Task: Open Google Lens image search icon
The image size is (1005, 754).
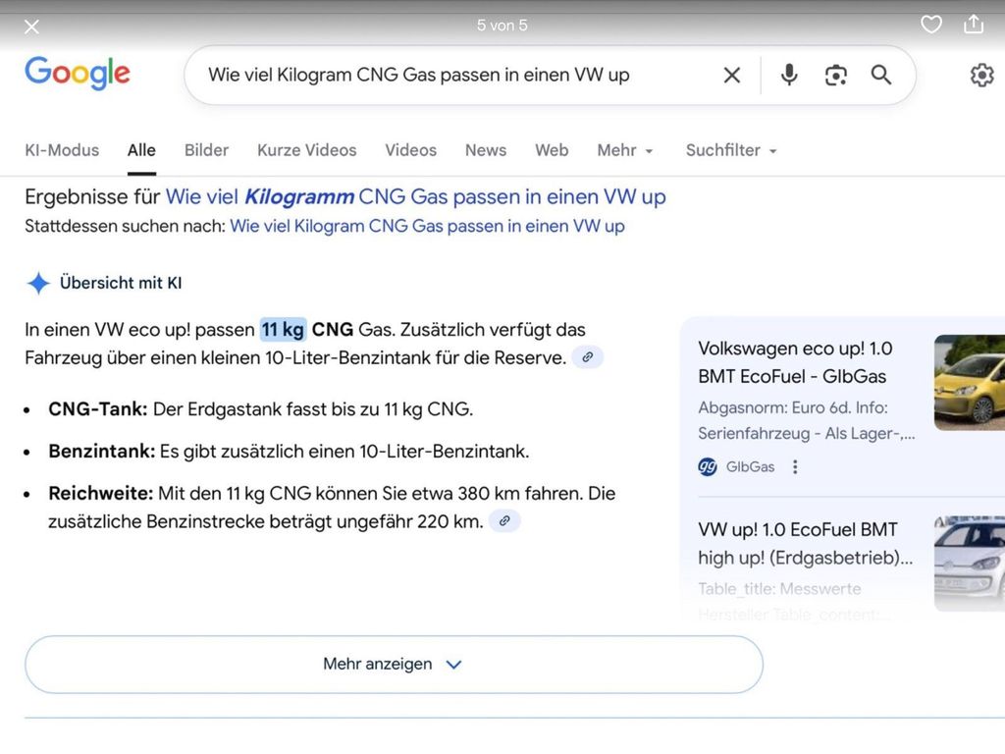Action: (835, 76)
